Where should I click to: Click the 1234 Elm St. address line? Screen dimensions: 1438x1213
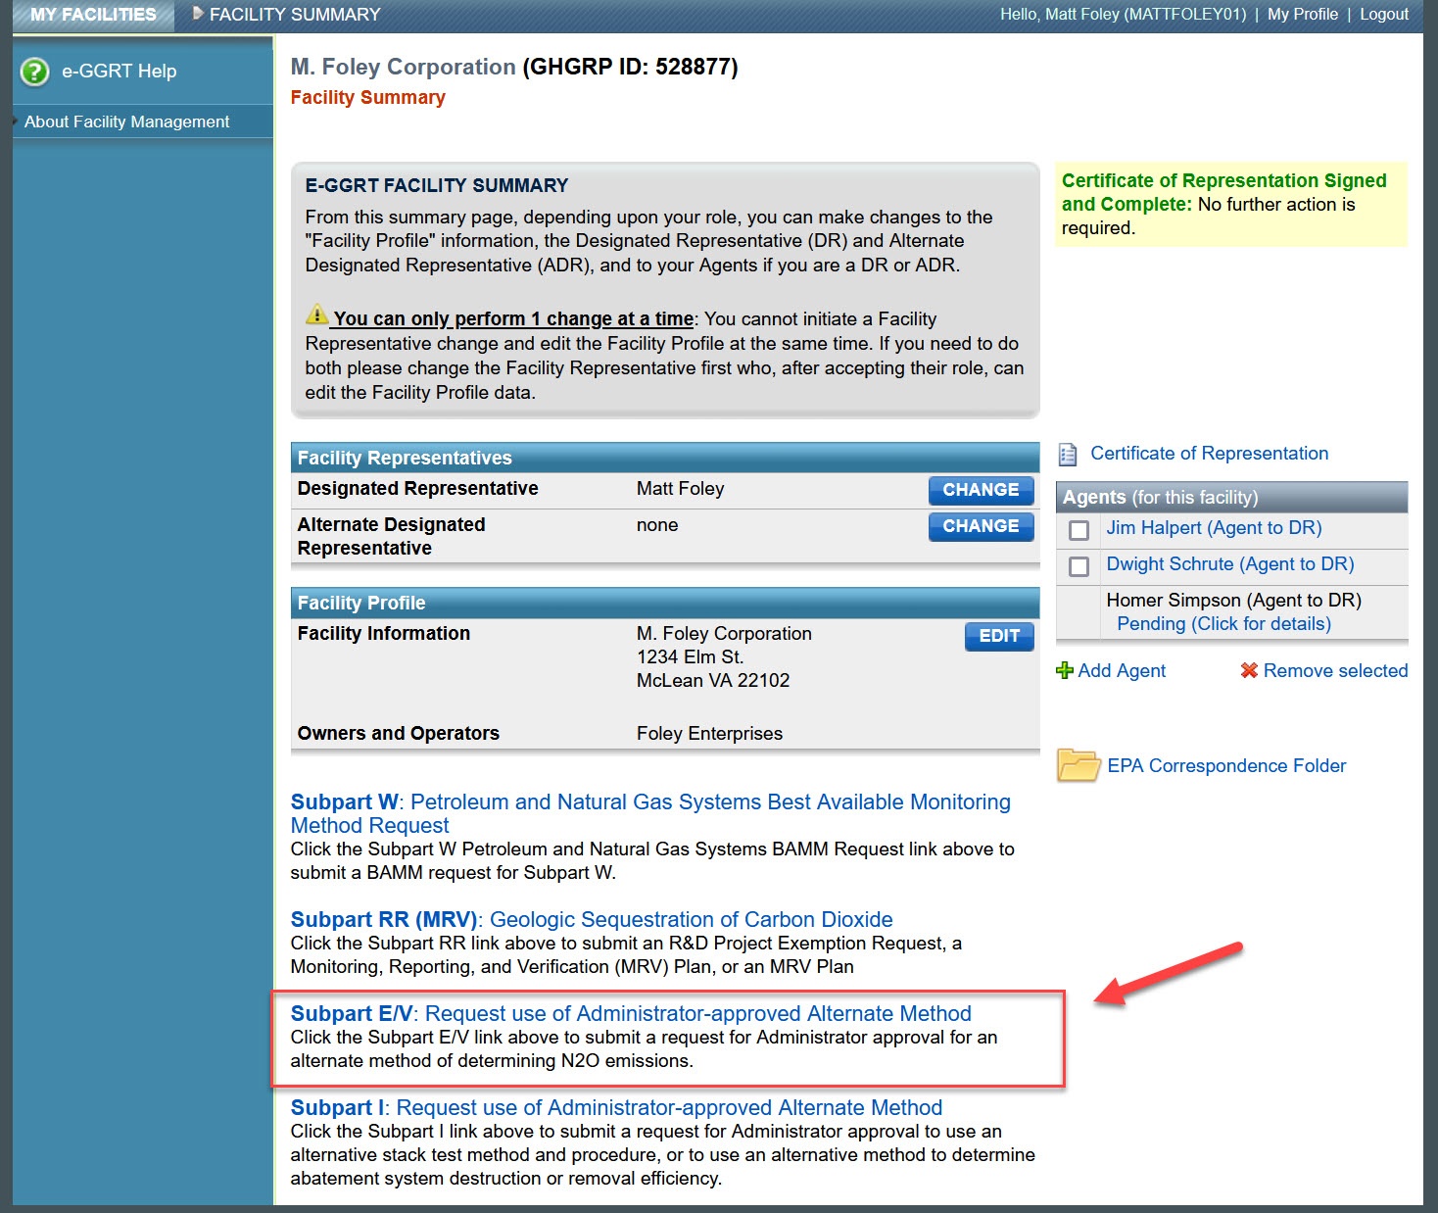click(690, 657)
